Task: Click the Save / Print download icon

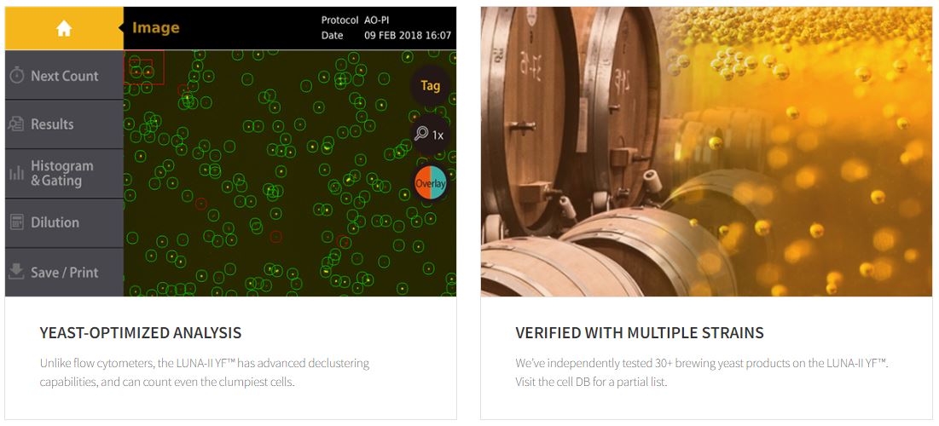Action: (x=16, y=273)
